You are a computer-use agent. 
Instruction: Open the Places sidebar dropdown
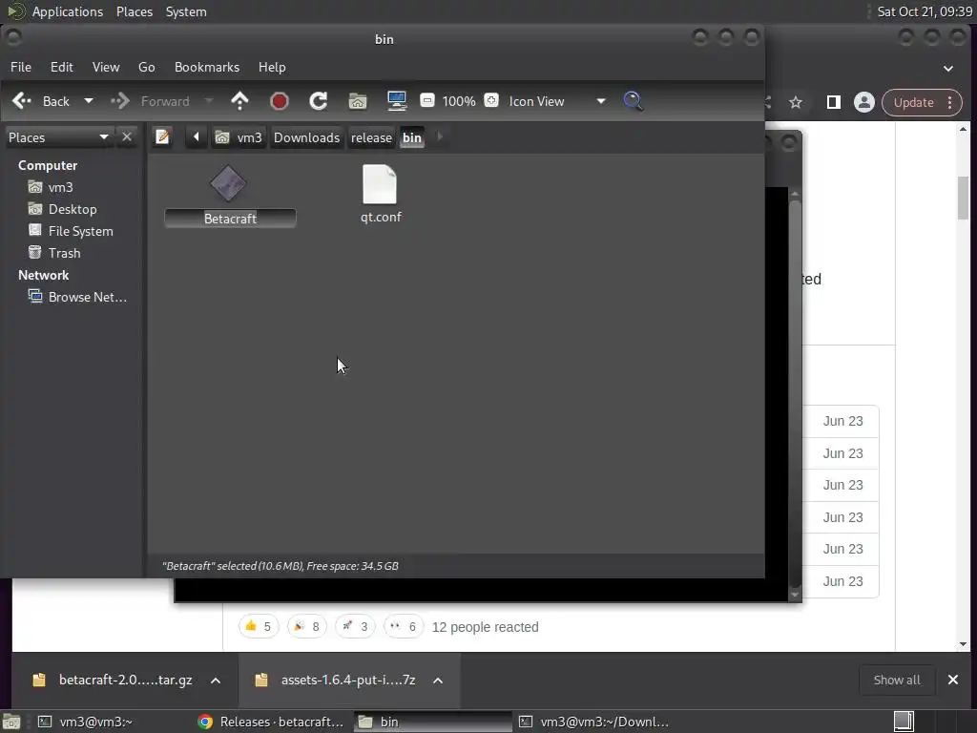[x=58, y=137]
